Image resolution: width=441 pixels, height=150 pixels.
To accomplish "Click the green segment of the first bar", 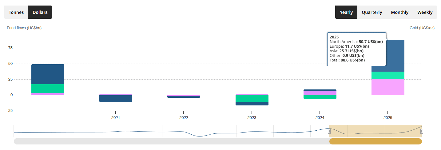I will 48,89.
